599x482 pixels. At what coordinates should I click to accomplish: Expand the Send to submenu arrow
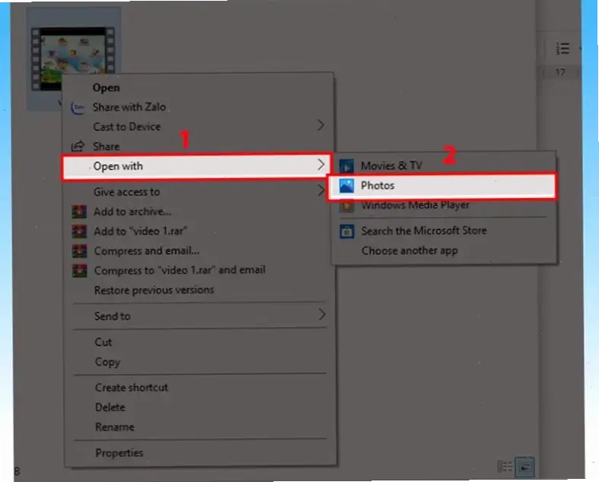[x=320, y=314]
